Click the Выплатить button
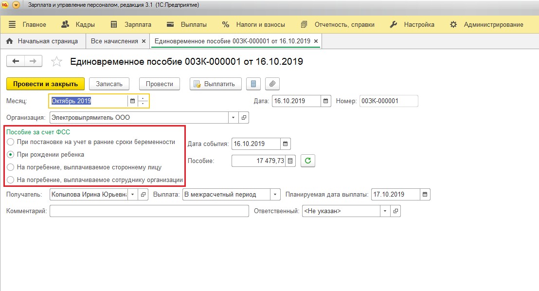 coord(216,84)
